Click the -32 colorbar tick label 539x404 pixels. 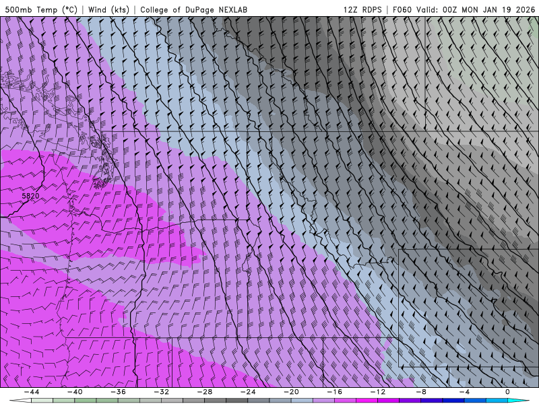click(x=161, y=392)
